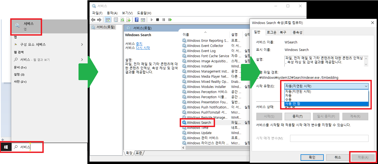Switch to the 확장 tab at bottom
The height and width of the screenshot is (164, 378).
(129, 153)
